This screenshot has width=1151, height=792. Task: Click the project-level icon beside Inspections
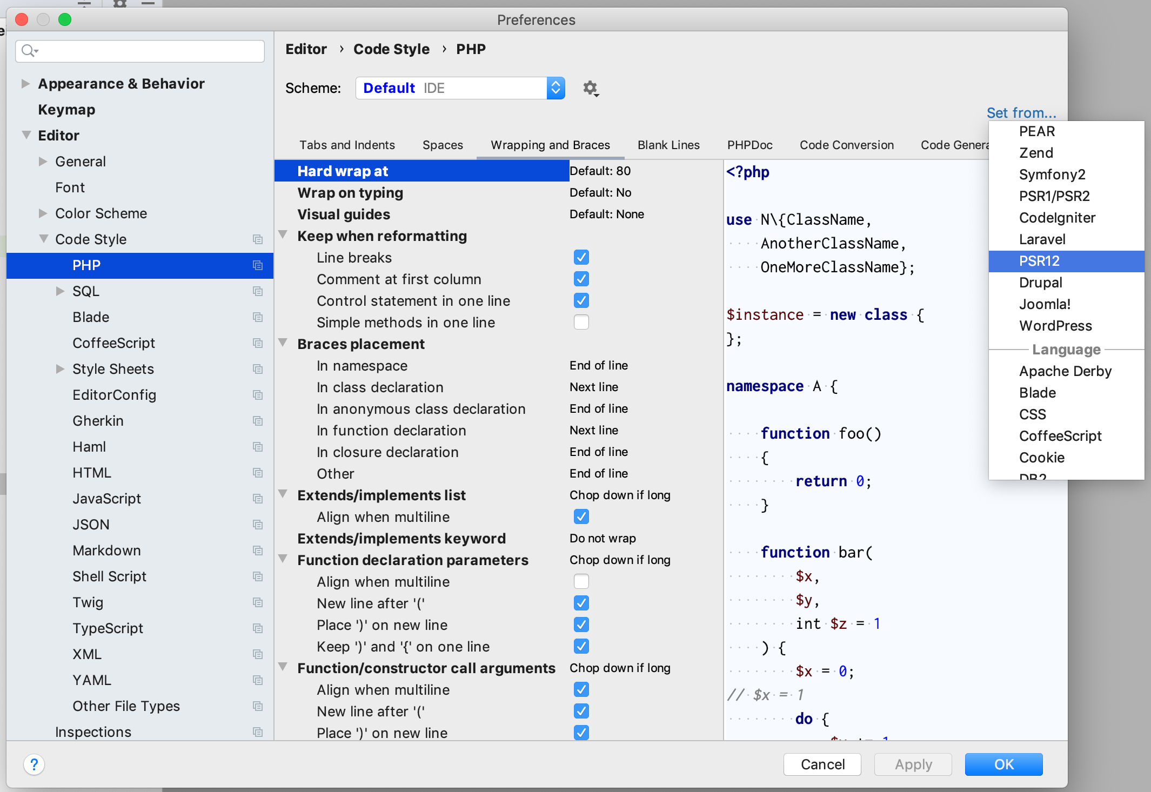[x=258, y=732]
